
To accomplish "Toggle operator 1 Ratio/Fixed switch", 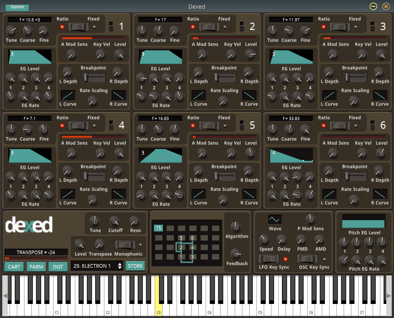I will click(x=79, y=27).
